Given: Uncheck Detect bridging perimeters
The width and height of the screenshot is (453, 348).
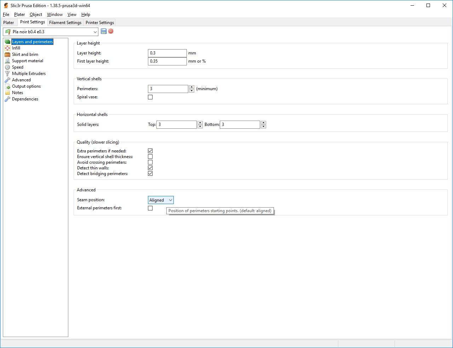Looking at the screenshot, I should (150, 174).
